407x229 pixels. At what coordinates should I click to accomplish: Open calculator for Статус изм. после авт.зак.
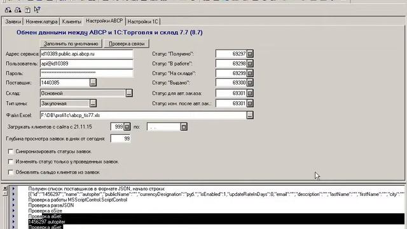[250, 103]
